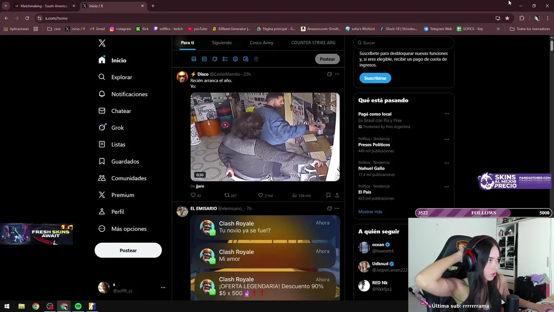Open Disco's profile avatar
The width and height of the screenshot is (554, 312).
click(x=182, y=77)
